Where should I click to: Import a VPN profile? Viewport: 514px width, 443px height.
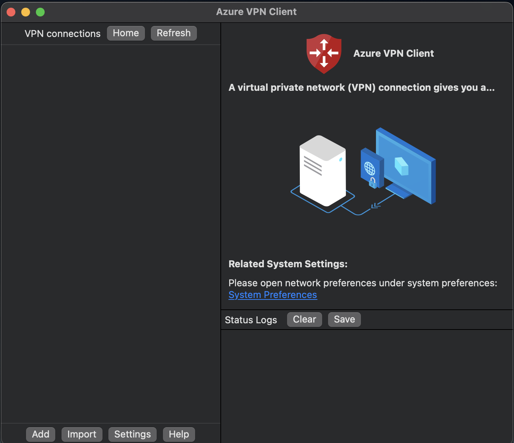point(82,434)
